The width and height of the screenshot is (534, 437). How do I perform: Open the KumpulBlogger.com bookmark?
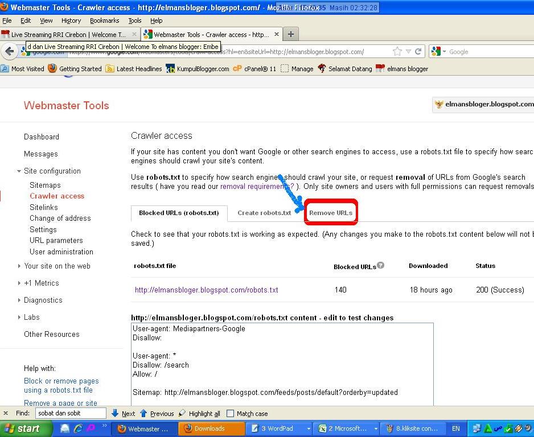click(x=198, y=69)
